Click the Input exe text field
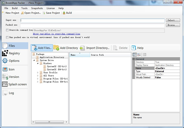The width and height of the screenshot is (184, 128). 92,21
